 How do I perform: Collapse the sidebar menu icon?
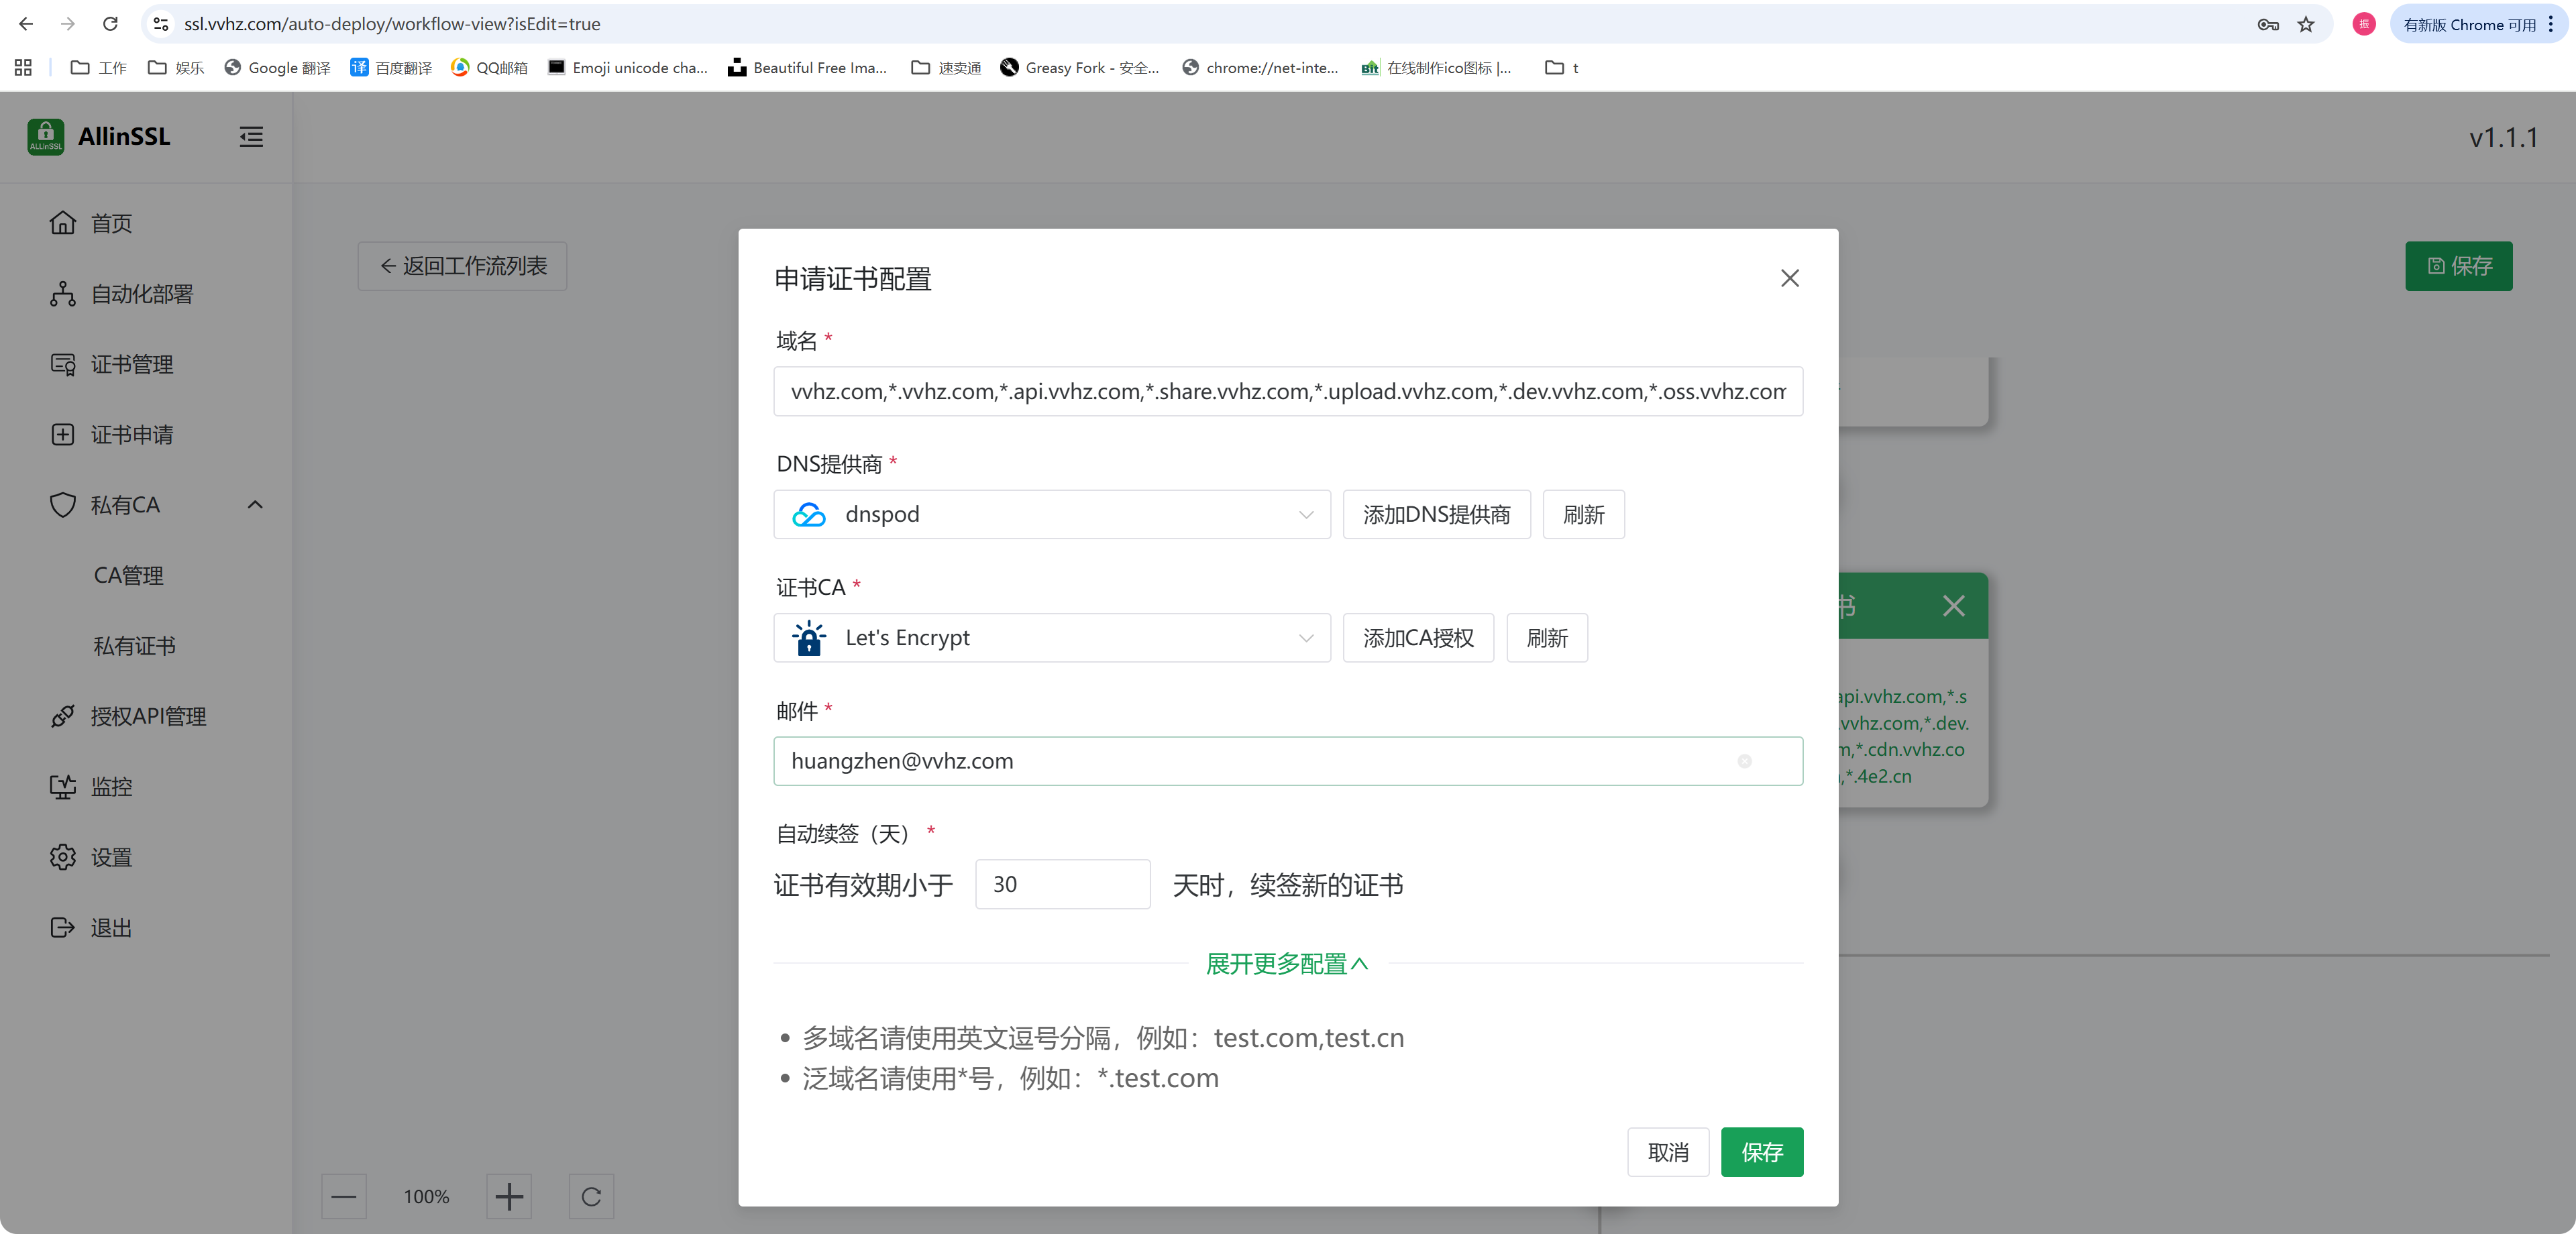[x=251, y=137]
